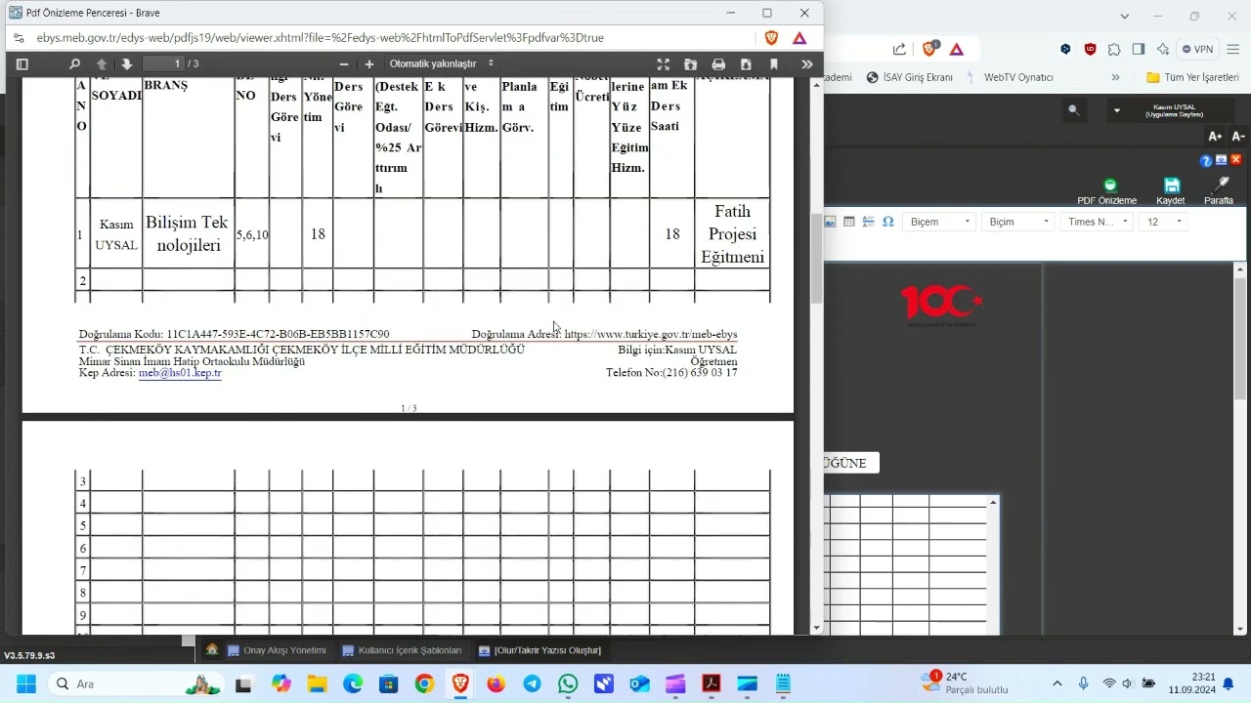This screenshot has width=1251, height=703.
Task: Open Brave Leo AI assistant icon
Action: [x=1163, y=49]
